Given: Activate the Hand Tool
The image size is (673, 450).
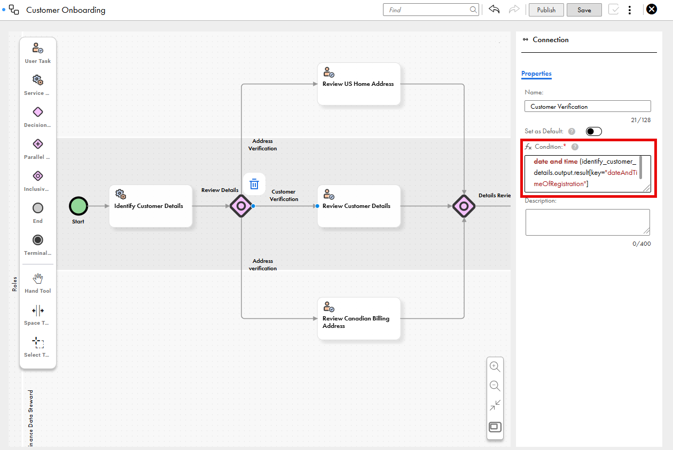Looking at the screenshot, I should 37,283.
